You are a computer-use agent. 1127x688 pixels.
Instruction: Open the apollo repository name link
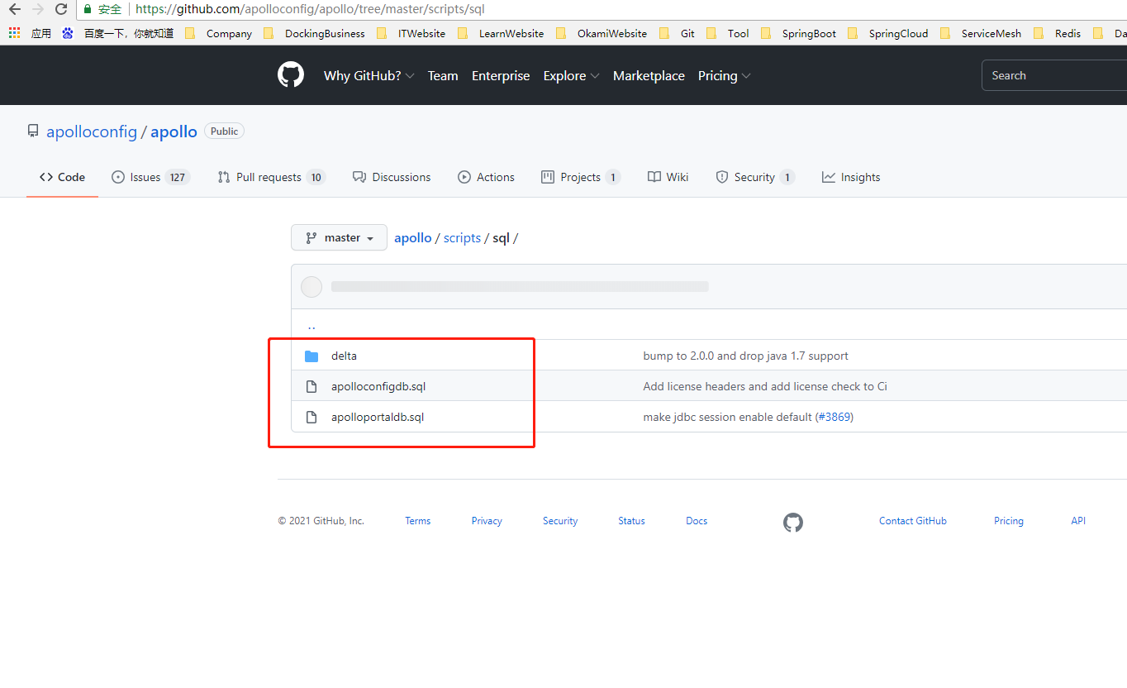[174, 131]
